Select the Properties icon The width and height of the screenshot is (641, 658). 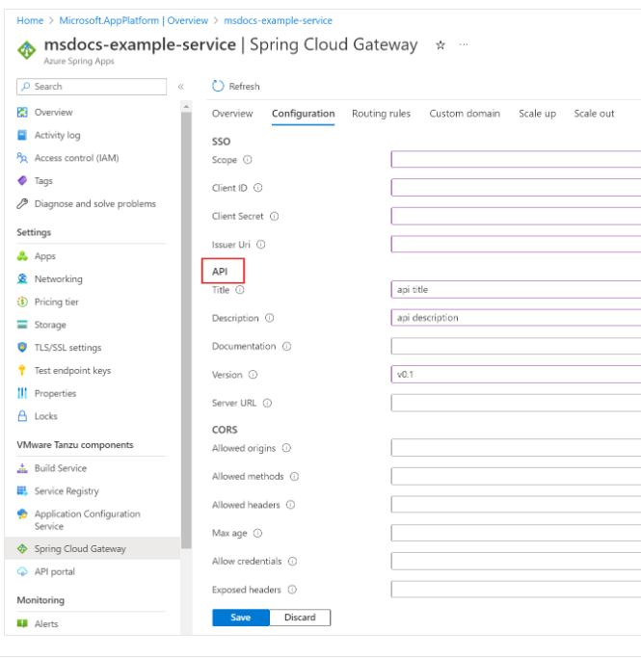click(x=22, y=393)
